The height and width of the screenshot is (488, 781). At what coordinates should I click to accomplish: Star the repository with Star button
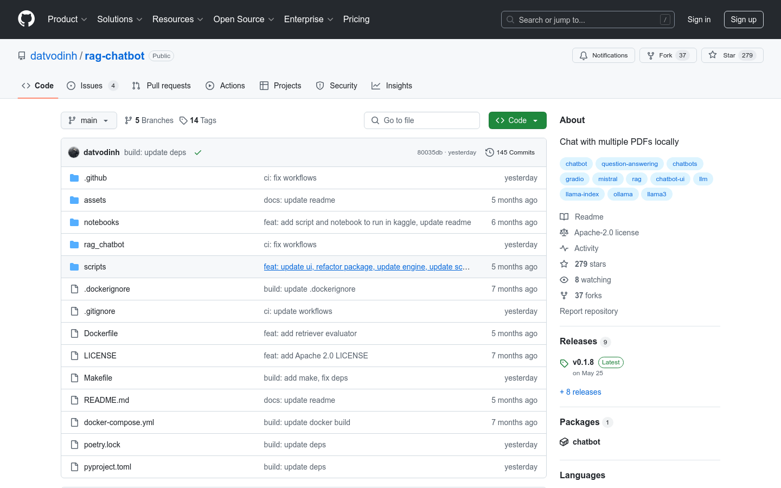(x=732, y=55)
